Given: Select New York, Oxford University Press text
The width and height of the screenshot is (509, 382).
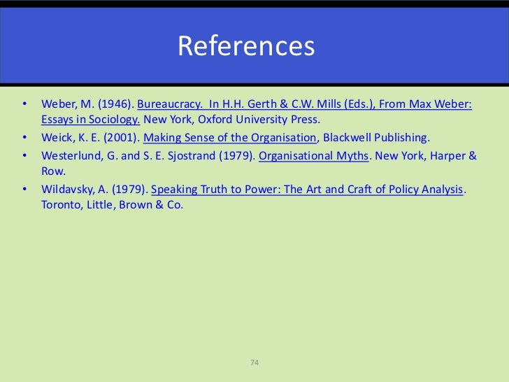Looking at the screenshot, I should coord(232,120).
